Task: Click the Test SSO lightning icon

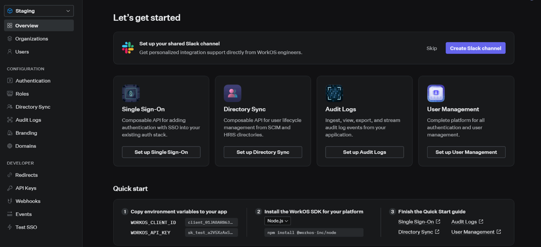Action: 10,227
